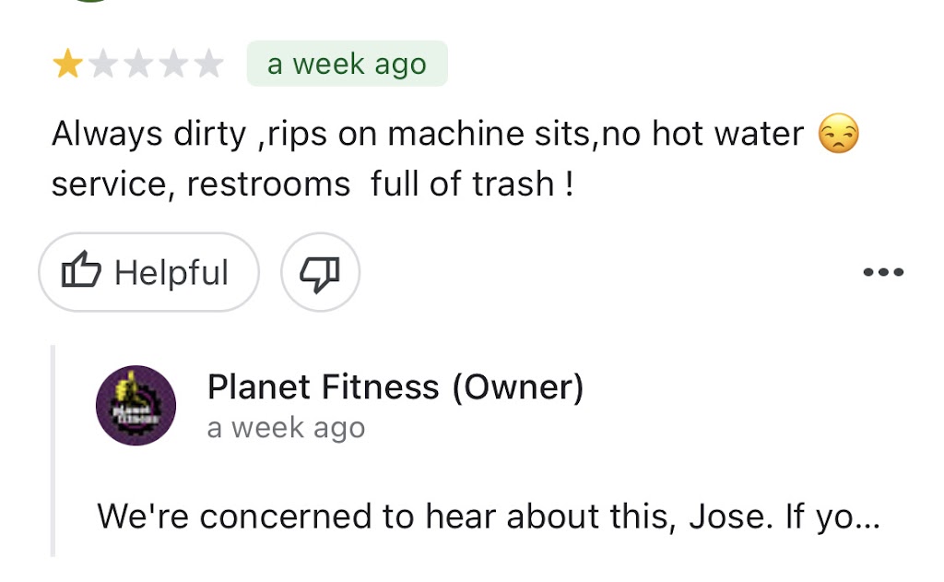Image resolution: width=944 pixels, height=582 pixels.
Task: Toggle the thumbs-down not helpful button
Action: coord(320,272)
